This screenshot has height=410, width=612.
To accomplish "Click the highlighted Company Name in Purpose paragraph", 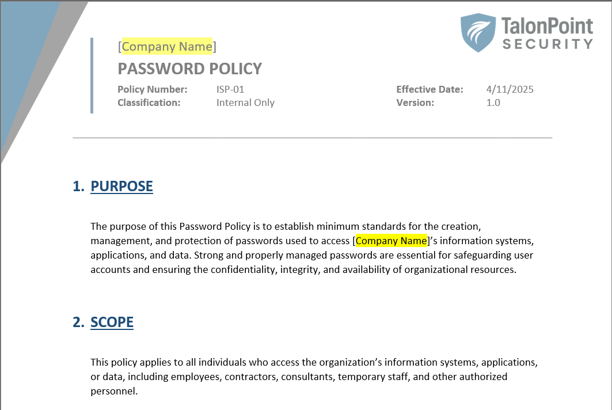I will tap(391, 241).
